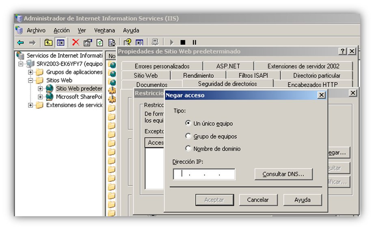Viewport: 374px width, 230px height.
Task: Click the help question mark in Propiedades dialog
Action: [342, 51]
